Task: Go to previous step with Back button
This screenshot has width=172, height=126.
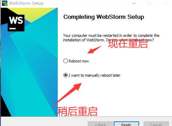Action: point(100,124)
